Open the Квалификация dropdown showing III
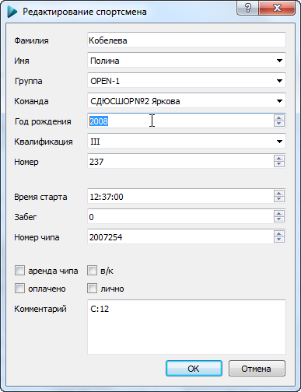The height and width of the screenshot is (392, 301). coord(279,142)
